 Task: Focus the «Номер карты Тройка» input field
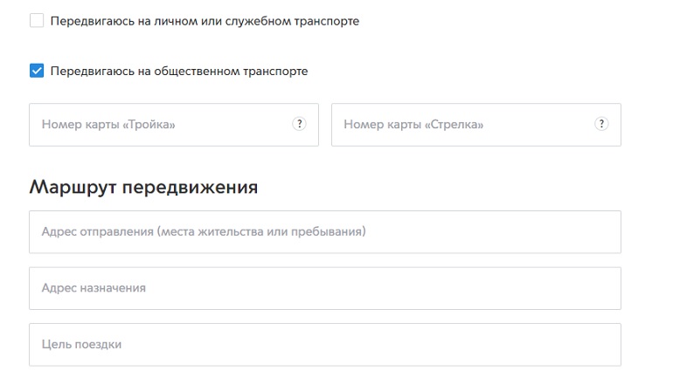pos(174,124)
